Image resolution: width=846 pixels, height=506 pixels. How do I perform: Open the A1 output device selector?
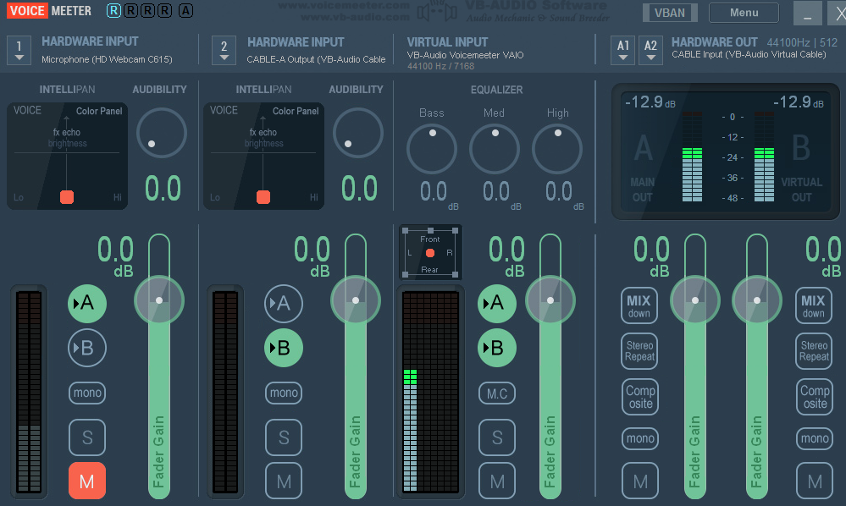(623, 50)
